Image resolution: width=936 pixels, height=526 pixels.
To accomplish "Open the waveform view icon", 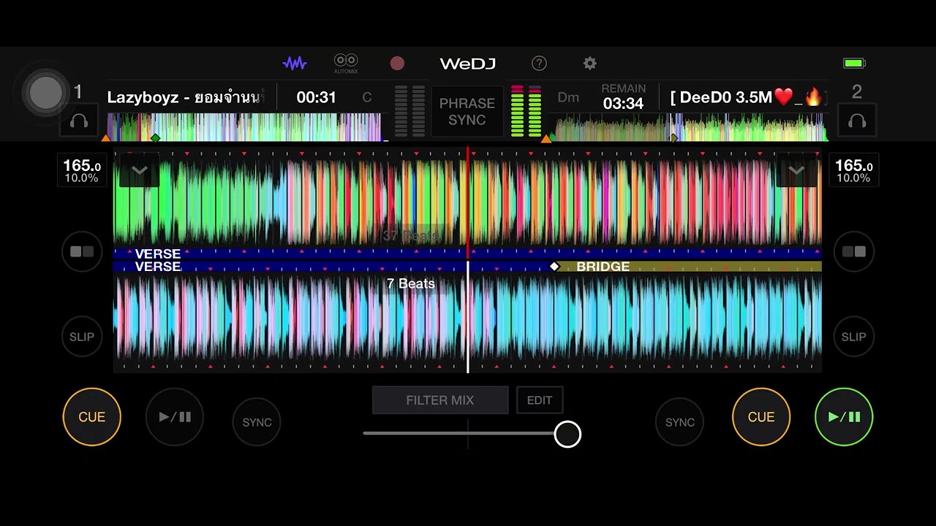I will click(x=295, y=64).
